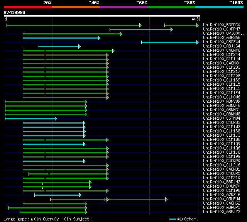Click the yellow triangle in Large gaps legend
Screen dimensions: 247x222
pos(32,219)
